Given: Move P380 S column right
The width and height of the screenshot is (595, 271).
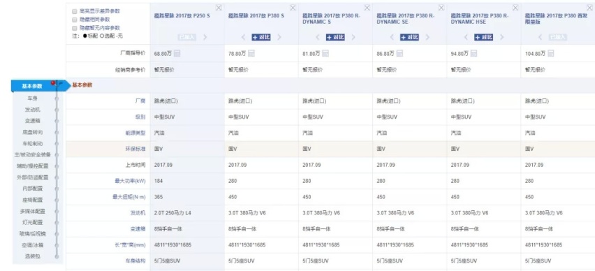Looking at the screenshot, I should (279, 37).
